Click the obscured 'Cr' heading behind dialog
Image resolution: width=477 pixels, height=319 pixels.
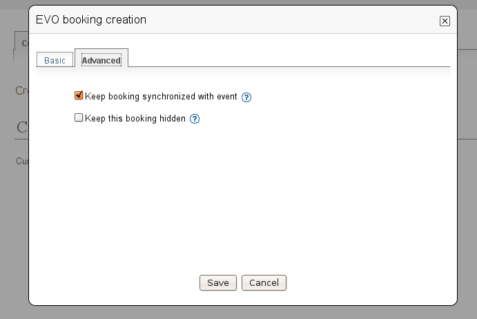22,90
